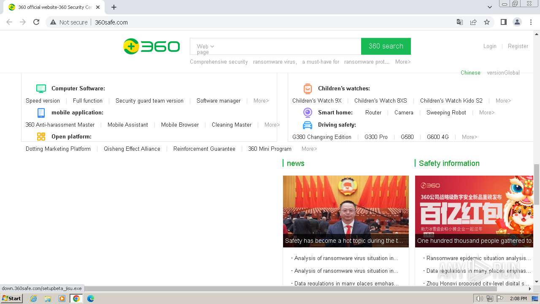Click the Safety information heading
Viewport: 540px width, 304px height.
449,163
